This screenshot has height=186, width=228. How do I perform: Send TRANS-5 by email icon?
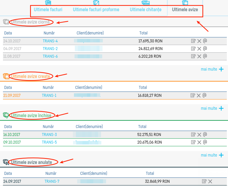pyautogui.click(x=205, y=142)
